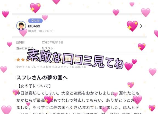Tap the comment bubble icon beside 6件
This screenshot has width=158, height=114.
tap(30, 31)
